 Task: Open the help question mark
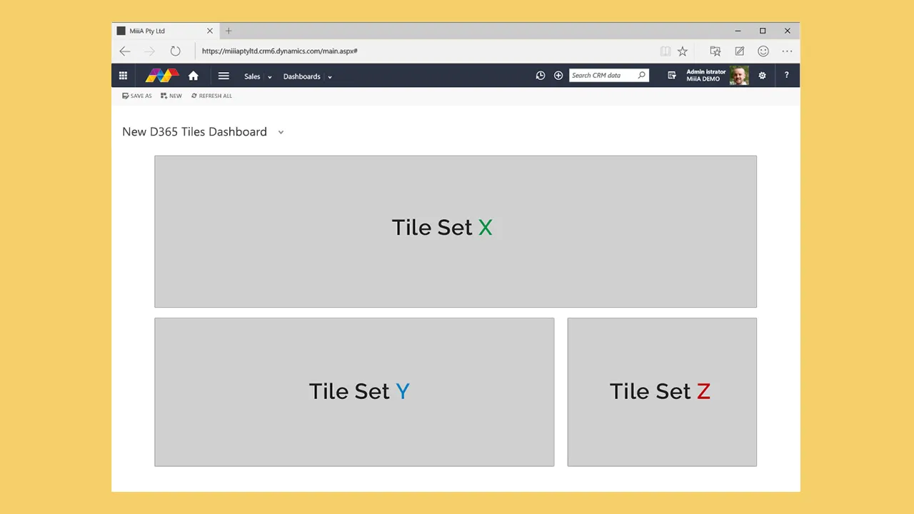click(786, 76)
